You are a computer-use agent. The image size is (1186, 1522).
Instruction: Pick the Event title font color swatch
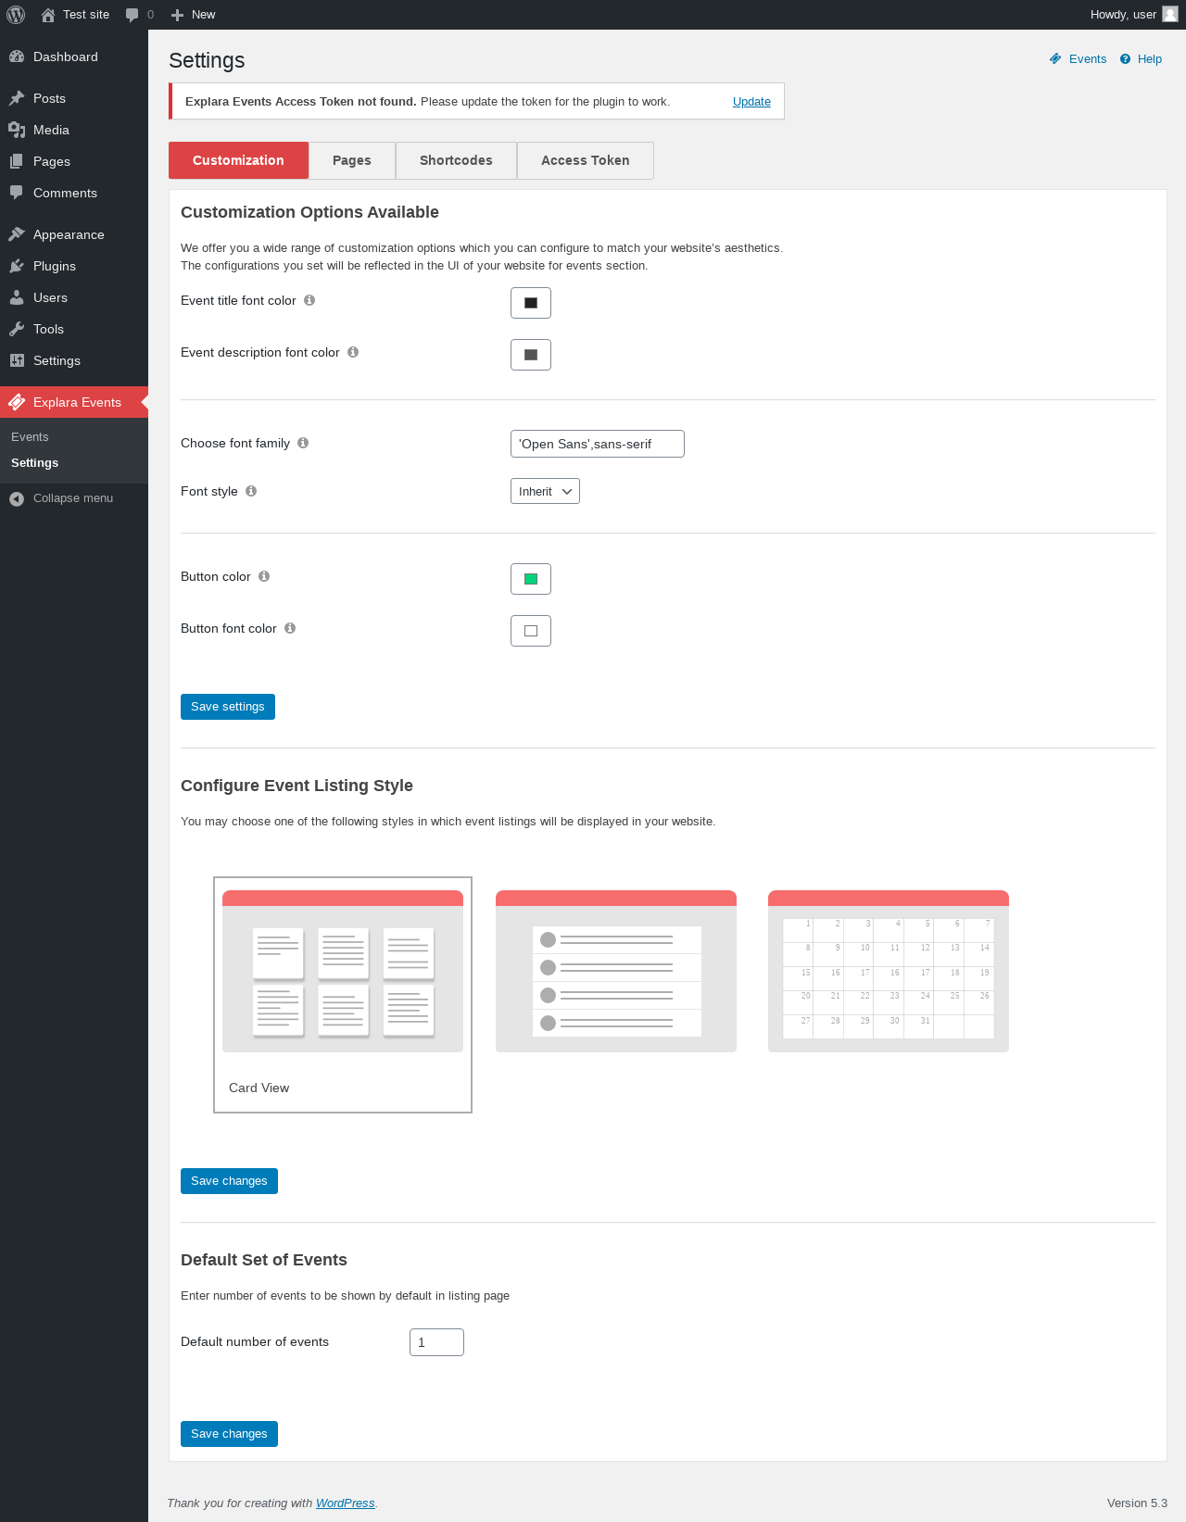point(531,303)
